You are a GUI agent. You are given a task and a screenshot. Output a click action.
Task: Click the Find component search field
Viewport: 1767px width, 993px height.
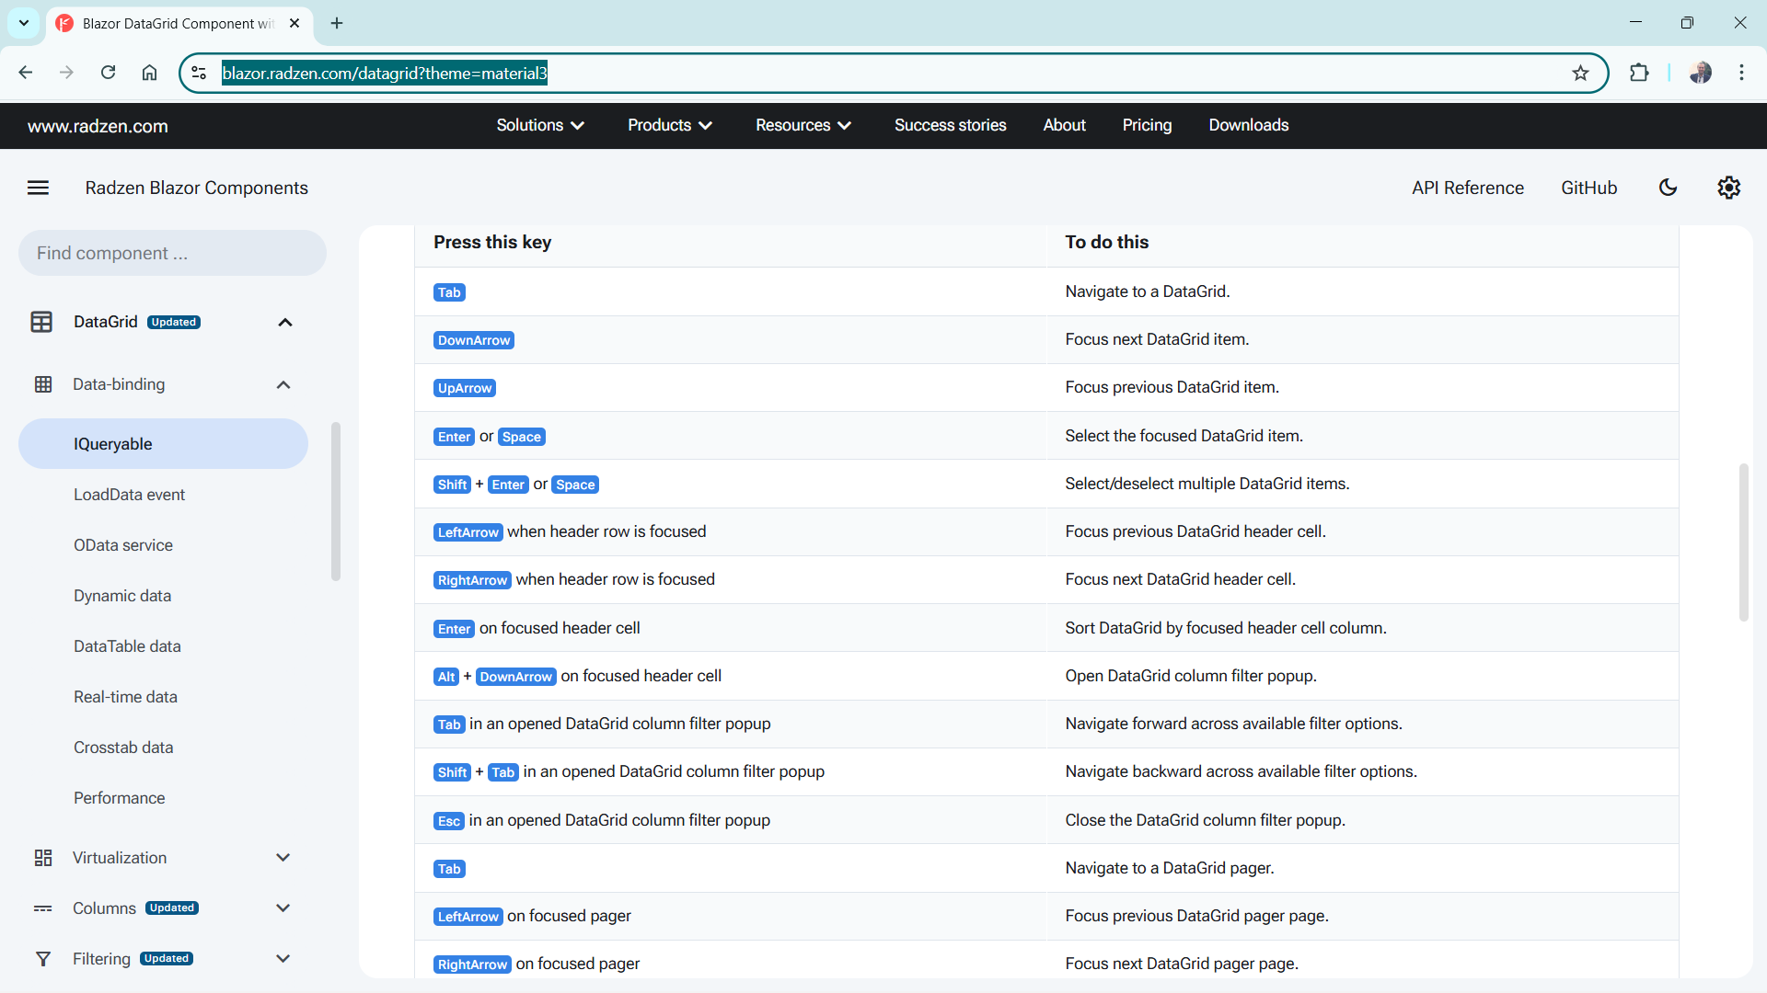click(x=172, y=253)
